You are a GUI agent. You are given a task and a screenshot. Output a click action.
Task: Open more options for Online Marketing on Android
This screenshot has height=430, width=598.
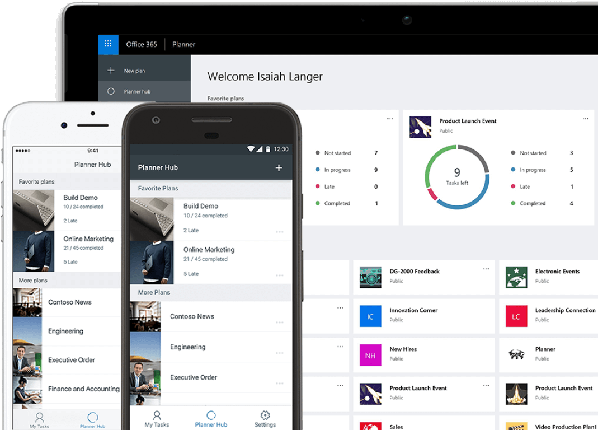[x=280, y=275]
